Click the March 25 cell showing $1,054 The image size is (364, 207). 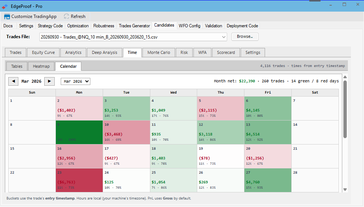pyautogui.click(x=174, y=180)
